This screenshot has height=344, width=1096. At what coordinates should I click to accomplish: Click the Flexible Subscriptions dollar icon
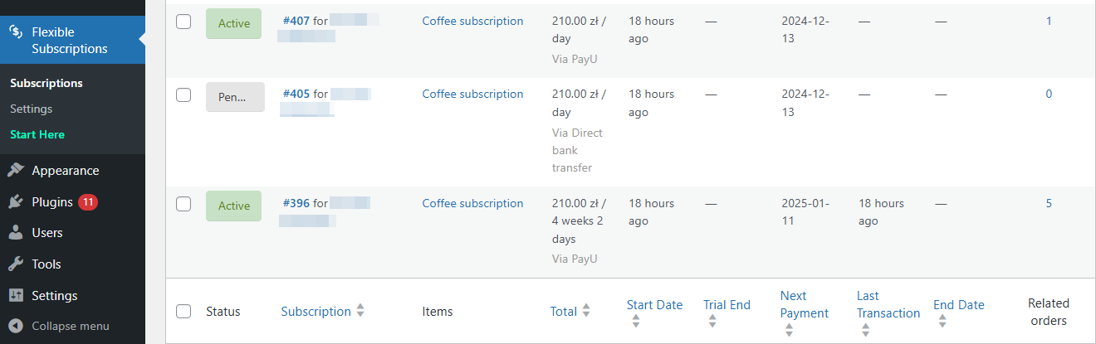pos(15,32)
